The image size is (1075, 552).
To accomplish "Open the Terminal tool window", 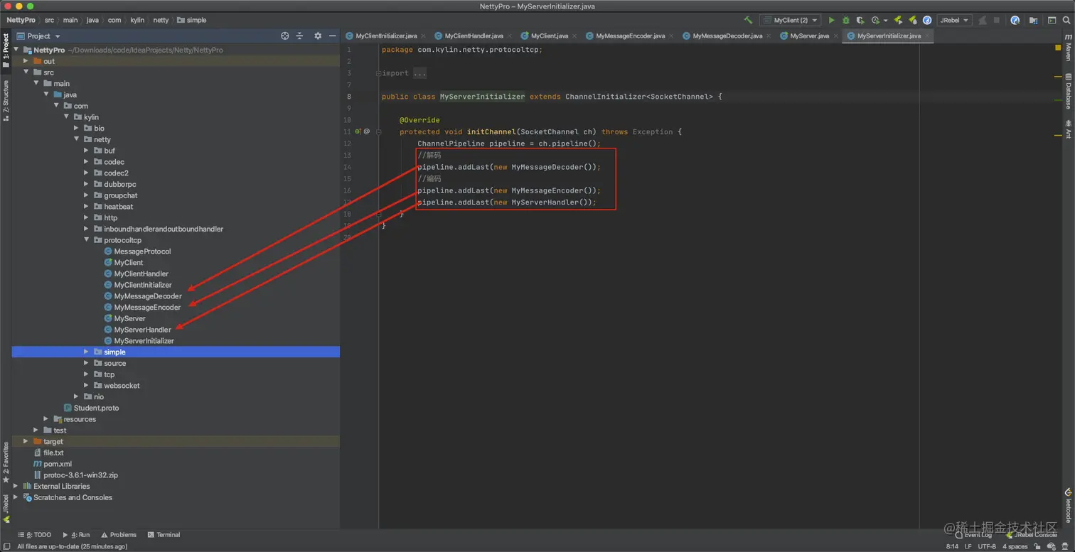I will (164, 535).
